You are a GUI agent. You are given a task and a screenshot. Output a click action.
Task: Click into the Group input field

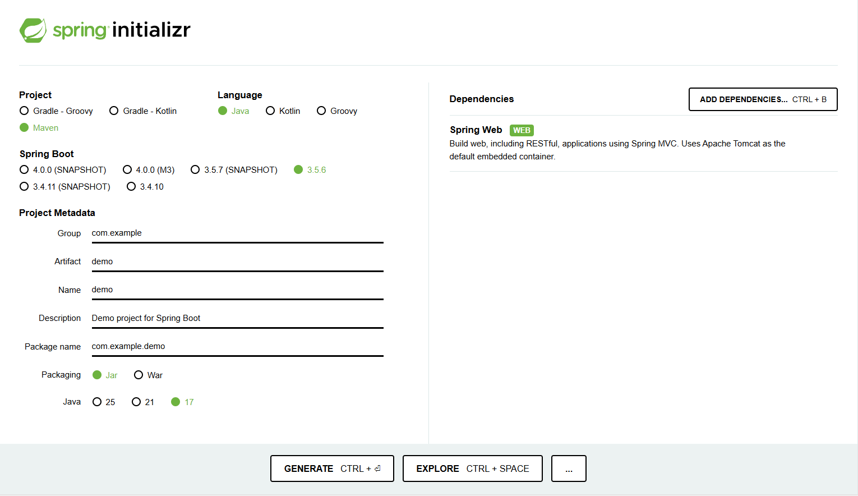pos(237,233)
